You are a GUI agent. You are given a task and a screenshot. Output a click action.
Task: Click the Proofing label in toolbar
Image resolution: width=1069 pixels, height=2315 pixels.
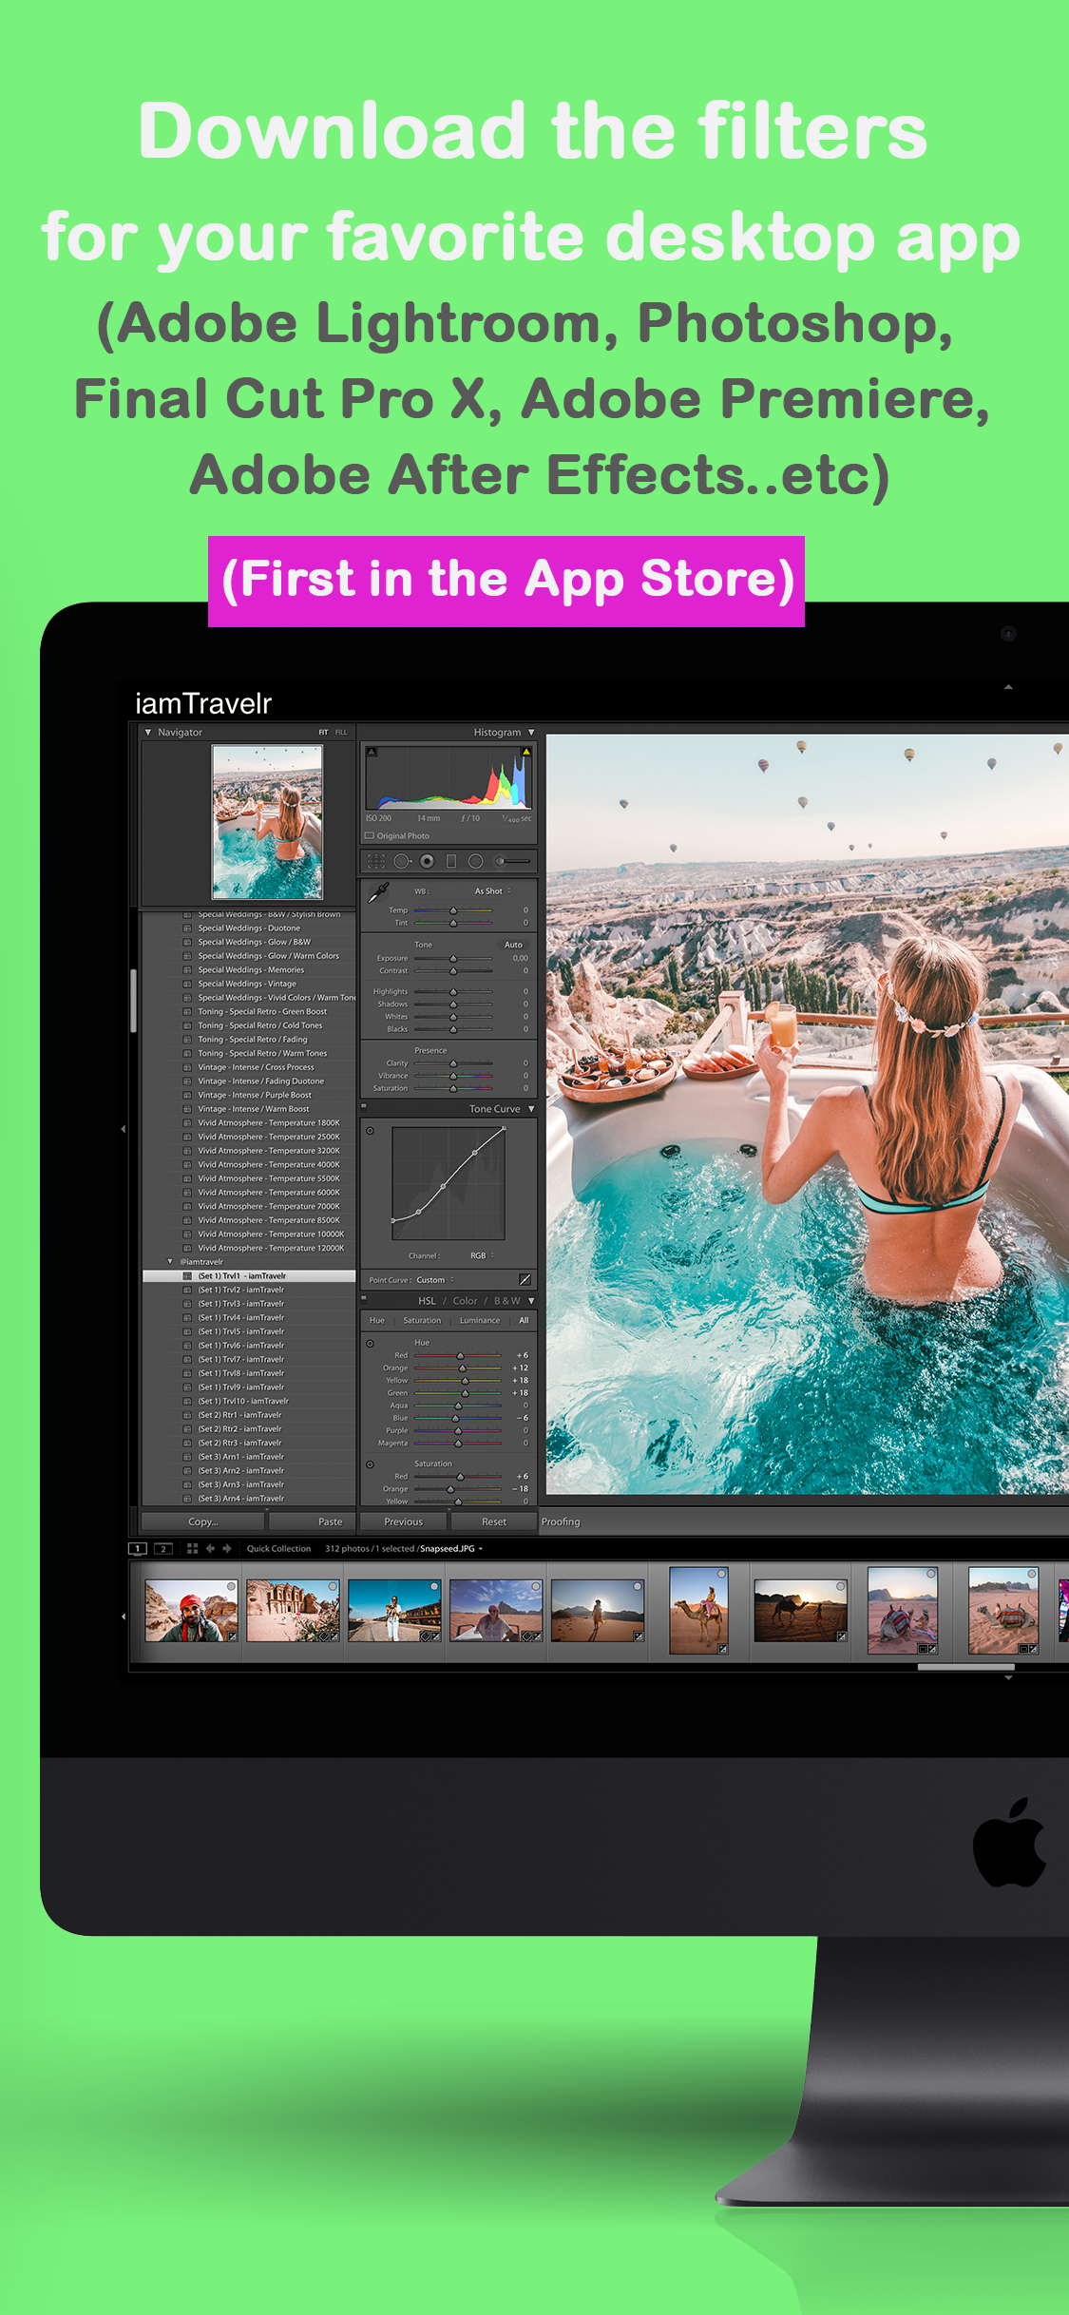(x=561, y=1522)
